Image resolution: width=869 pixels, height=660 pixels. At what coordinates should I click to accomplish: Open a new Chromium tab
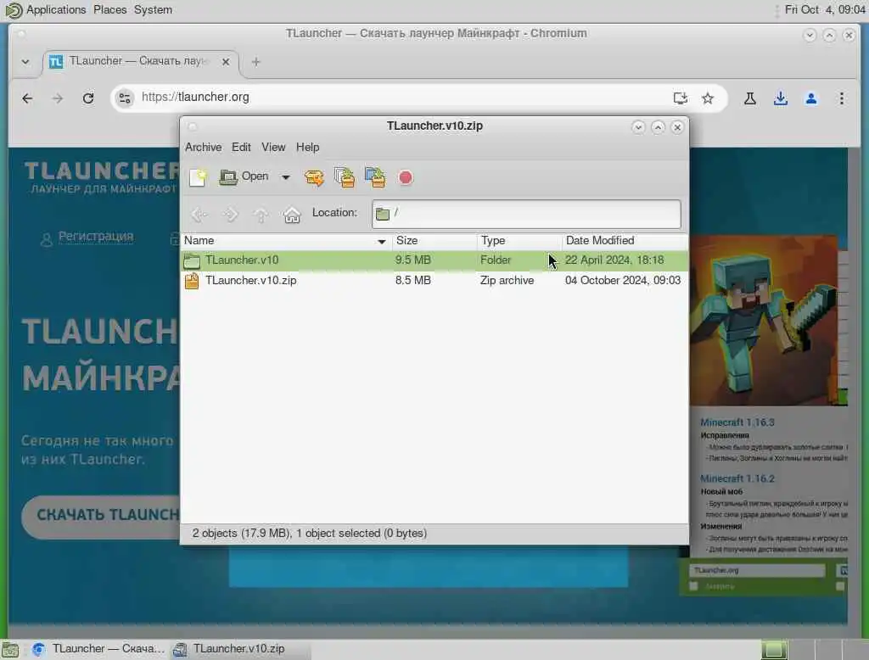(x=255, y=62)
